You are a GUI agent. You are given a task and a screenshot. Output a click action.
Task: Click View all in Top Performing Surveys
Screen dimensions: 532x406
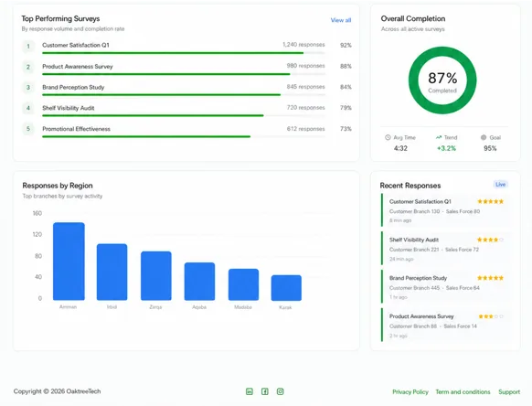tap(341, 20)
